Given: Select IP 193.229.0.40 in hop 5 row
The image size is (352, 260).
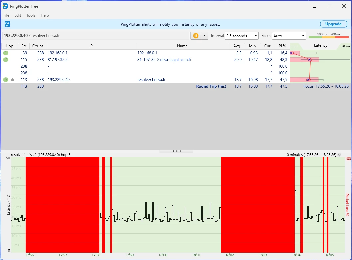Looking at the screenshot, I should click(x=58, y=80).
